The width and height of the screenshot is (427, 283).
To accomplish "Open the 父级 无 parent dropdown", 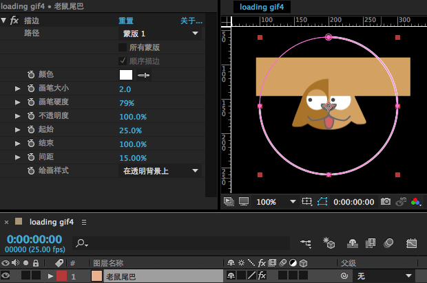I will click(384, 276).
